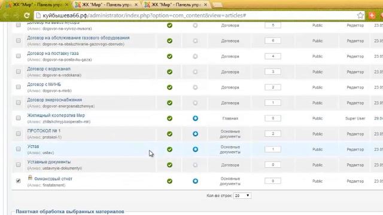Click published status icon for Уставные документы
Image resolution: width=383 pixels, height=215 pixels.
tap(169, 165)
